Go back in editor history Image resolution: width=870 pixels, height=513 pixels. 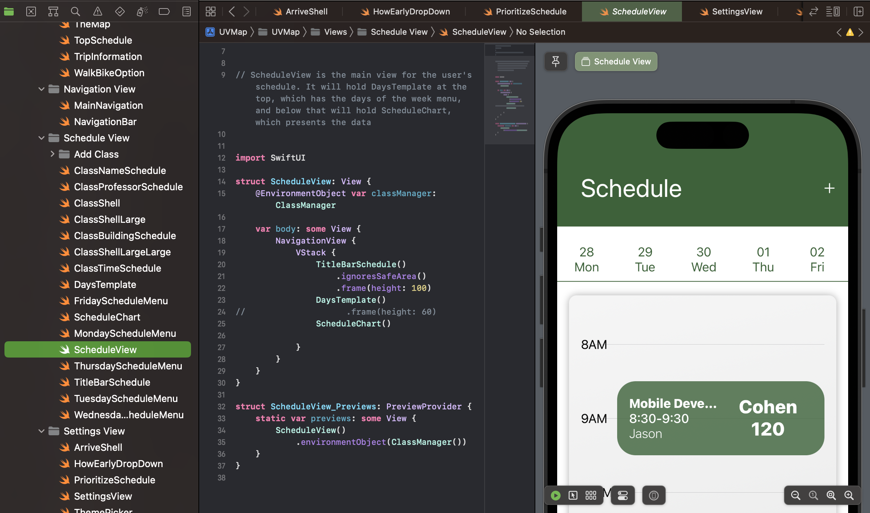232,11
